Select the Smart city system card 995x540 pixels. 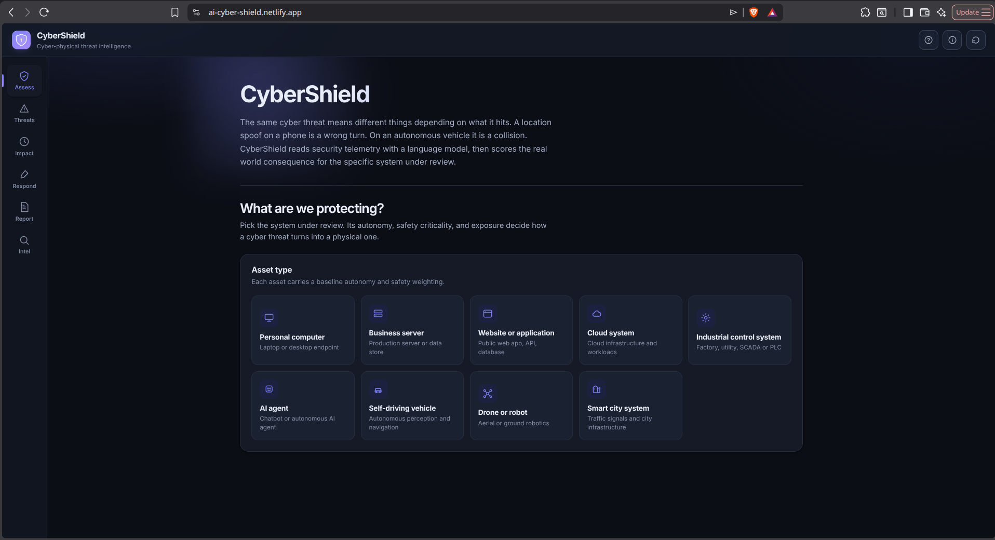pyautogui.click(x=630, y=406)
